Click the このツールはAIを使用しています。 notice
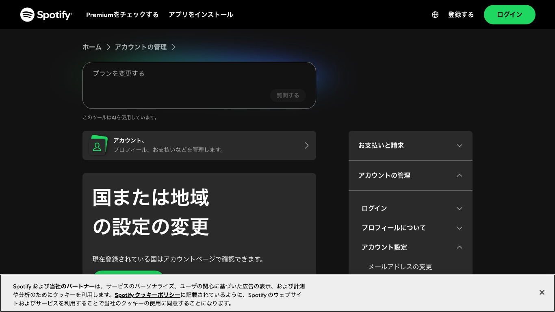The image size is (555, 312). [120, 117]
